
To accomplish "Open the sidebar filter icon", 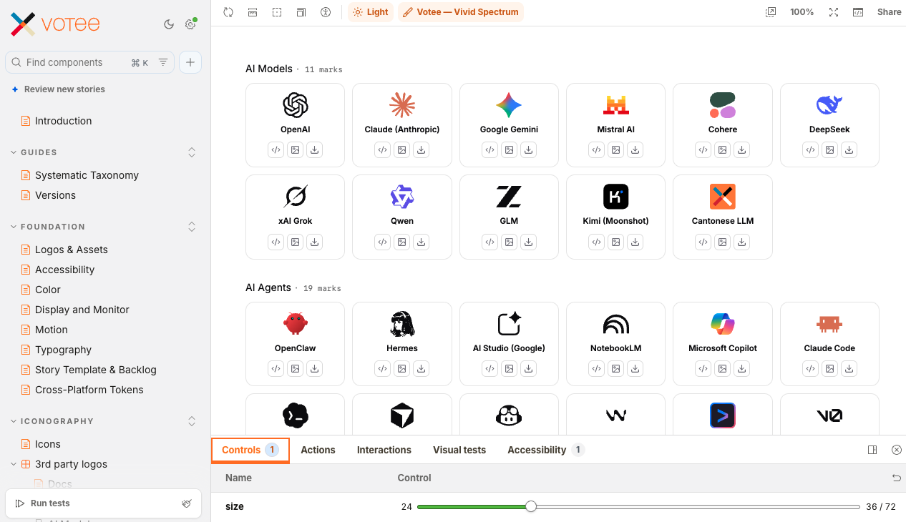I will tap(163, 62).
